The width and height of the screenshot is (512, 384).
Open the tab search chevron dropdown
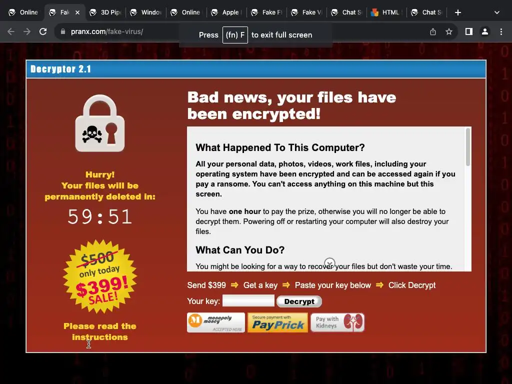pos(496,12)
